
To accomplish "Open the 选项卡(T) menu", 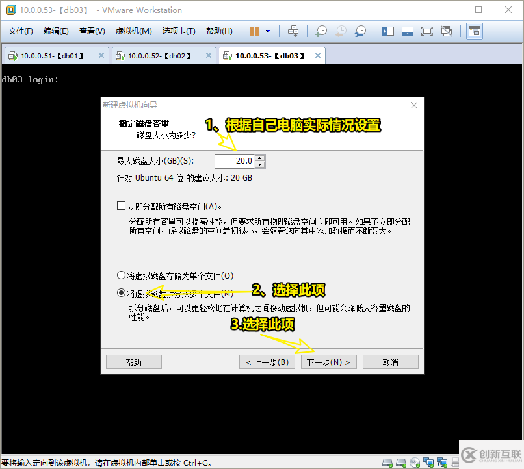I will 179,31.
